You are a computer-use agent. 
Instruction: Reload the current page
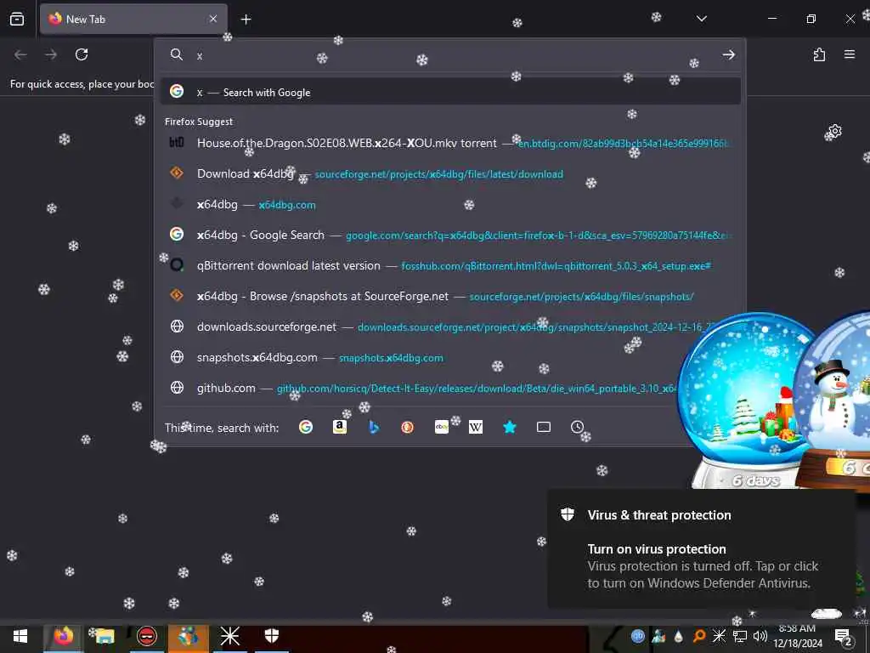82,54
